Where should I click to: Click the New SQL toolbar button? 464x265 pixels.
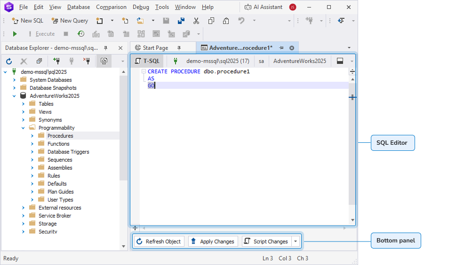click(27, 21)
